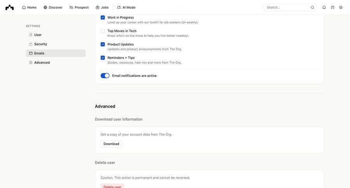The height and width of the screenshot is (188, 350).
Task: Click the red Delete user button
Action: 112,186
